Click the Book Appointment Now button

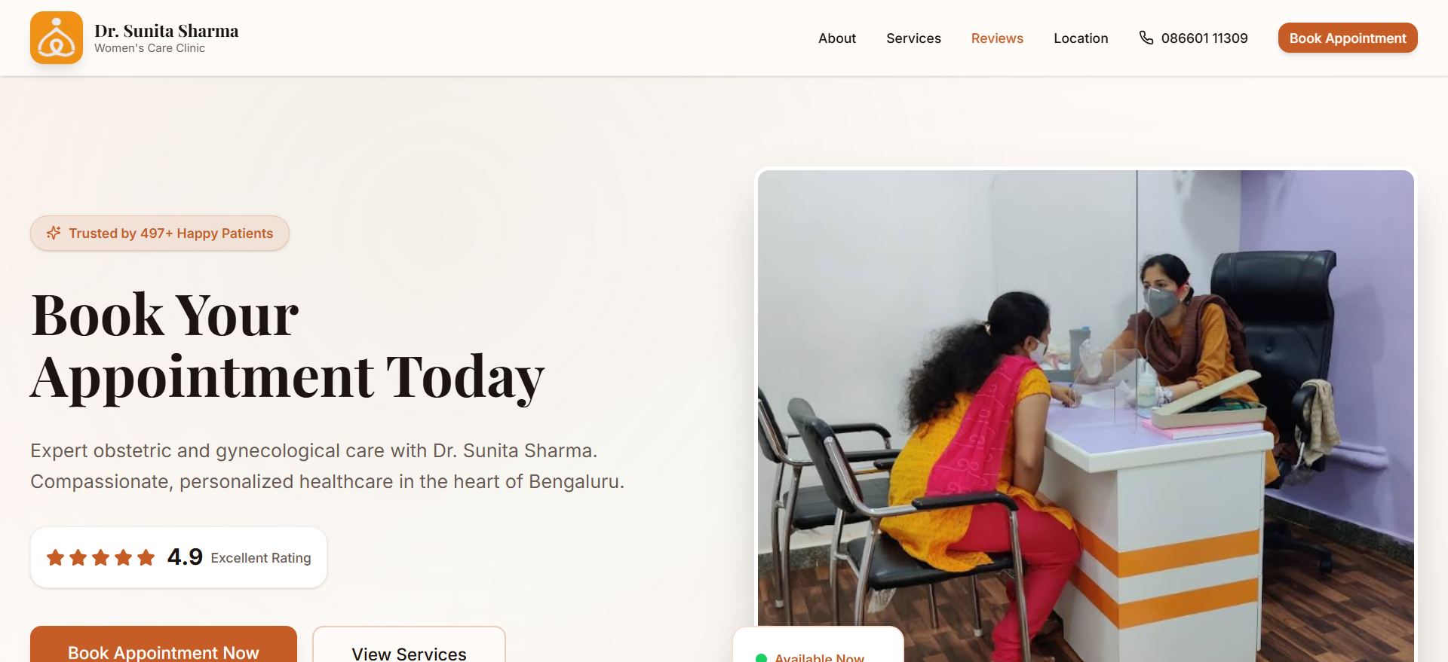pyautogui.click(x=164, y=645)
